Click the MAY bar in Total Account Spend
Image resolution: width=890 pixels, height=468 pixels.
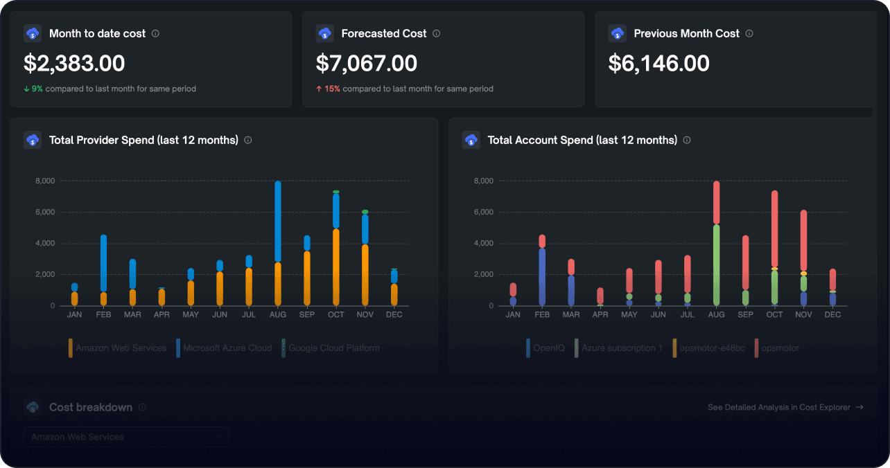click(629, 287)
